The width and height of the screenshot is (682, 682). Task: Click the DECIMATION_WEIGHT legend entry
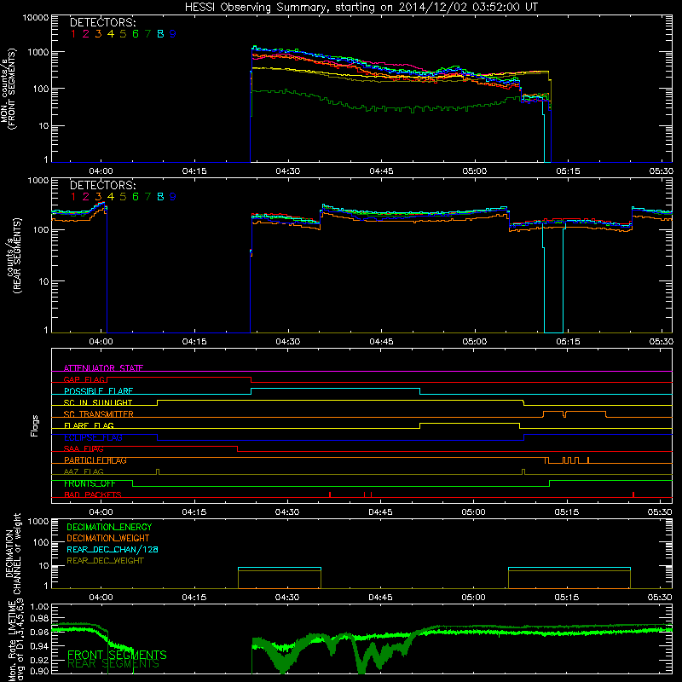(x=108, y=539)
